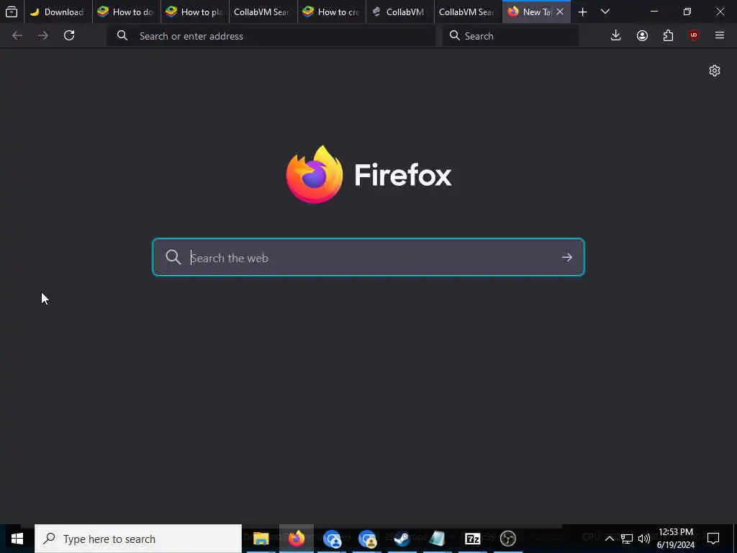Expand the list all tabs chevron
This screenshot has width=737, height=553.
tap(605, 12)
